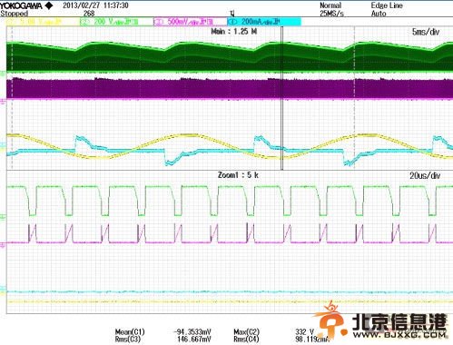Click the '332 V' measurement value
Screen dimensions: 453x345
click(305, 332)
